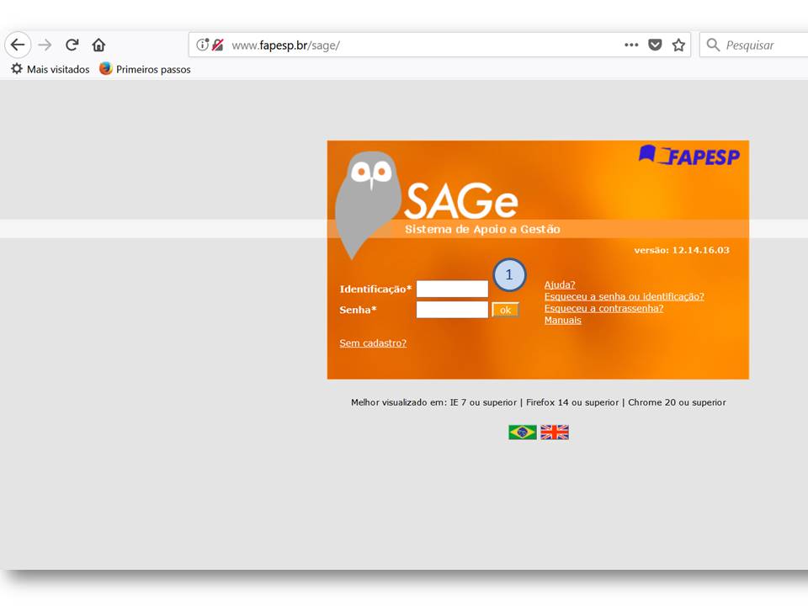The width and height of the screenshot is (808, 606).
Task: Click the browser forward arrow
Action: coord(45,45)
